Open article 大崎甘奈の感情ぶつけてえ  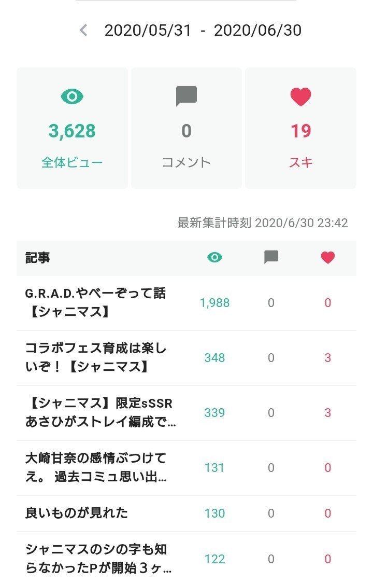[x=96, y=468]
